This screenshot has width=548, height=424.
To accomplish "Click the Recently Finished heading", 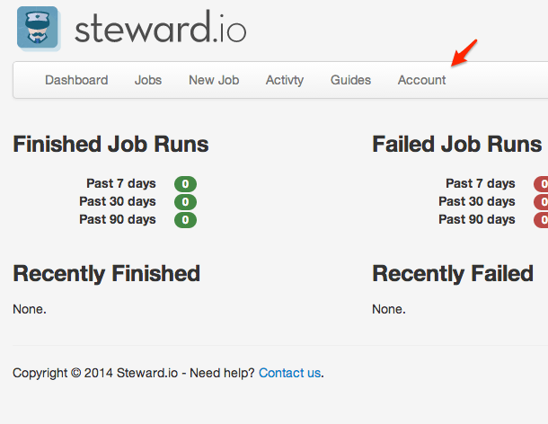I will pyautogui.click(x=106, y=274).
